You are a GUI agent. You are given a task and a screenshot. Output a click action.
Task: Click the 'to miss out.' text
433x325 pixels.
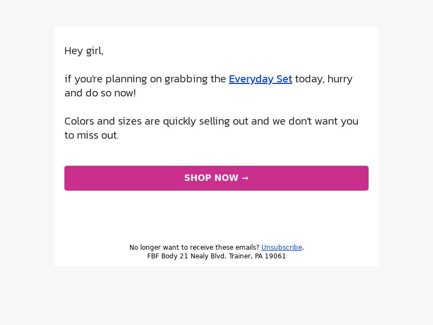91,135
